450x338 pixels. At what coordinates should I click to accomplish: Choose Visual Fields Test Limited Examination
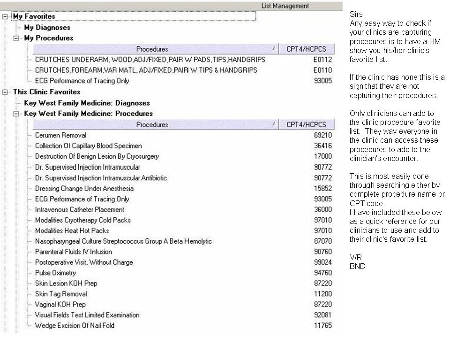[x=87, y=315]
